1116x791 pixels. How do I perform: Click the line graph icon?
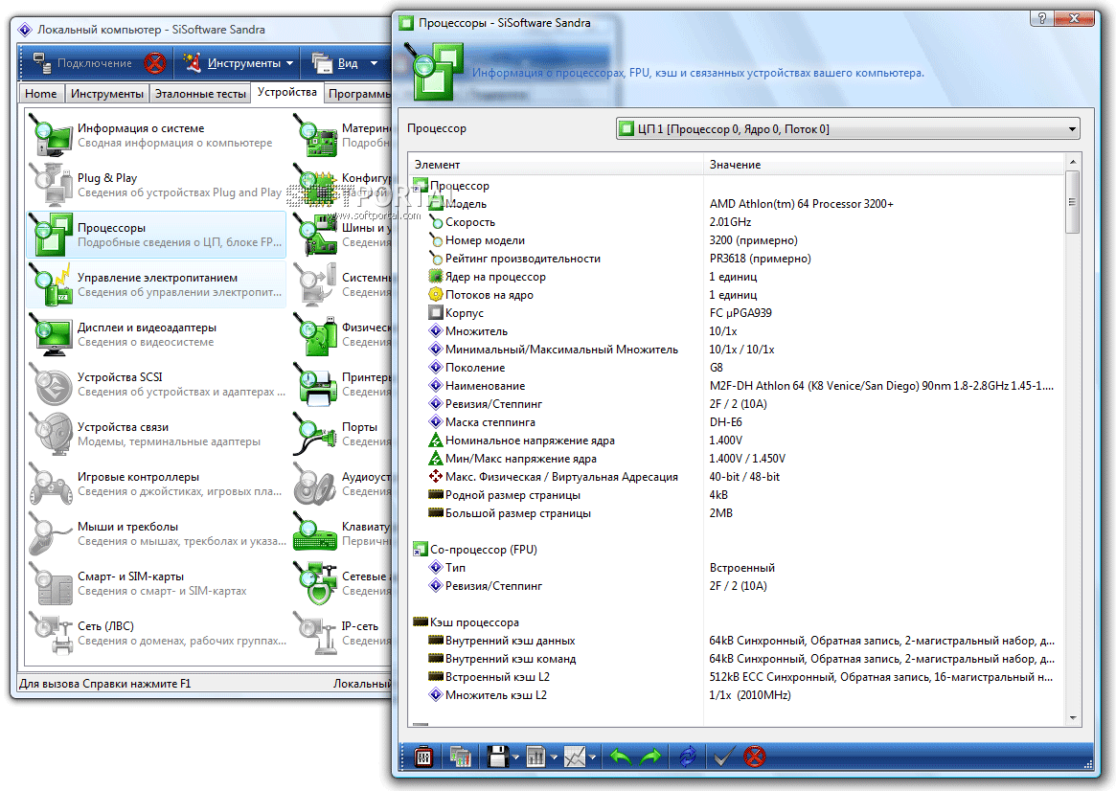coord(575,757)
